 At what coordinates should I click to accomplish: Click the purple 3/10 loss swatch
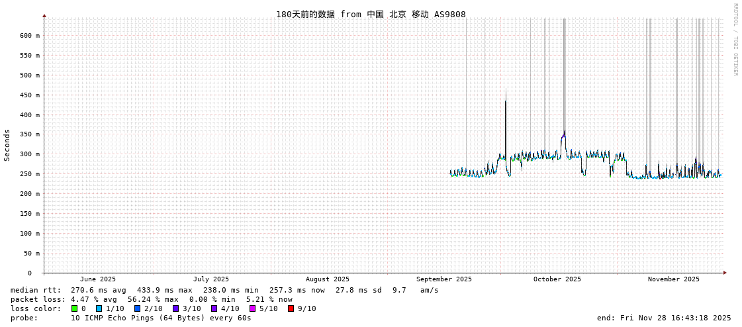pos(175,308)
